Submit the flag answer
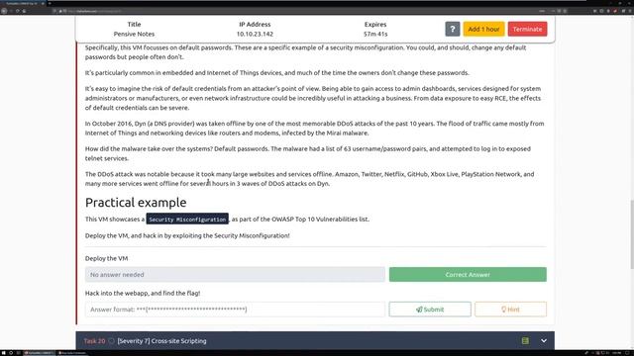This screenshot has height=356, width=634. 430,310
